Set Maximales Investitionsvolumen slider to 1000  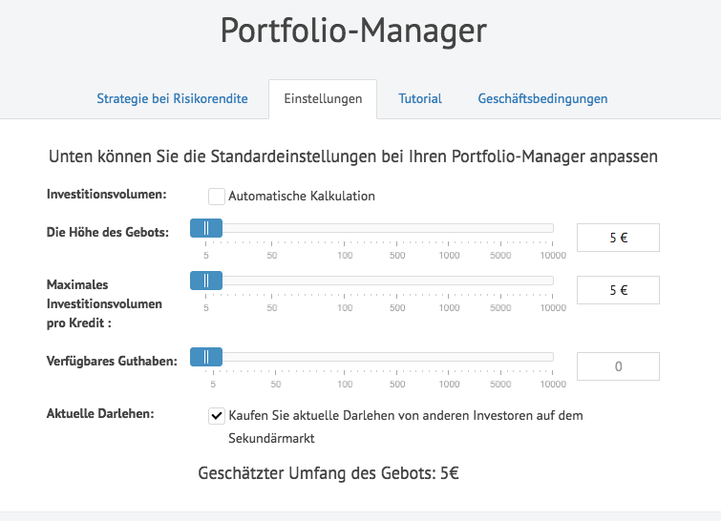[449, 281]
